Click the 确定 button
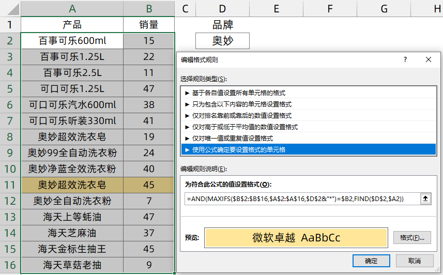Viewport: 443px width, 275px height. tap(371, 261)
